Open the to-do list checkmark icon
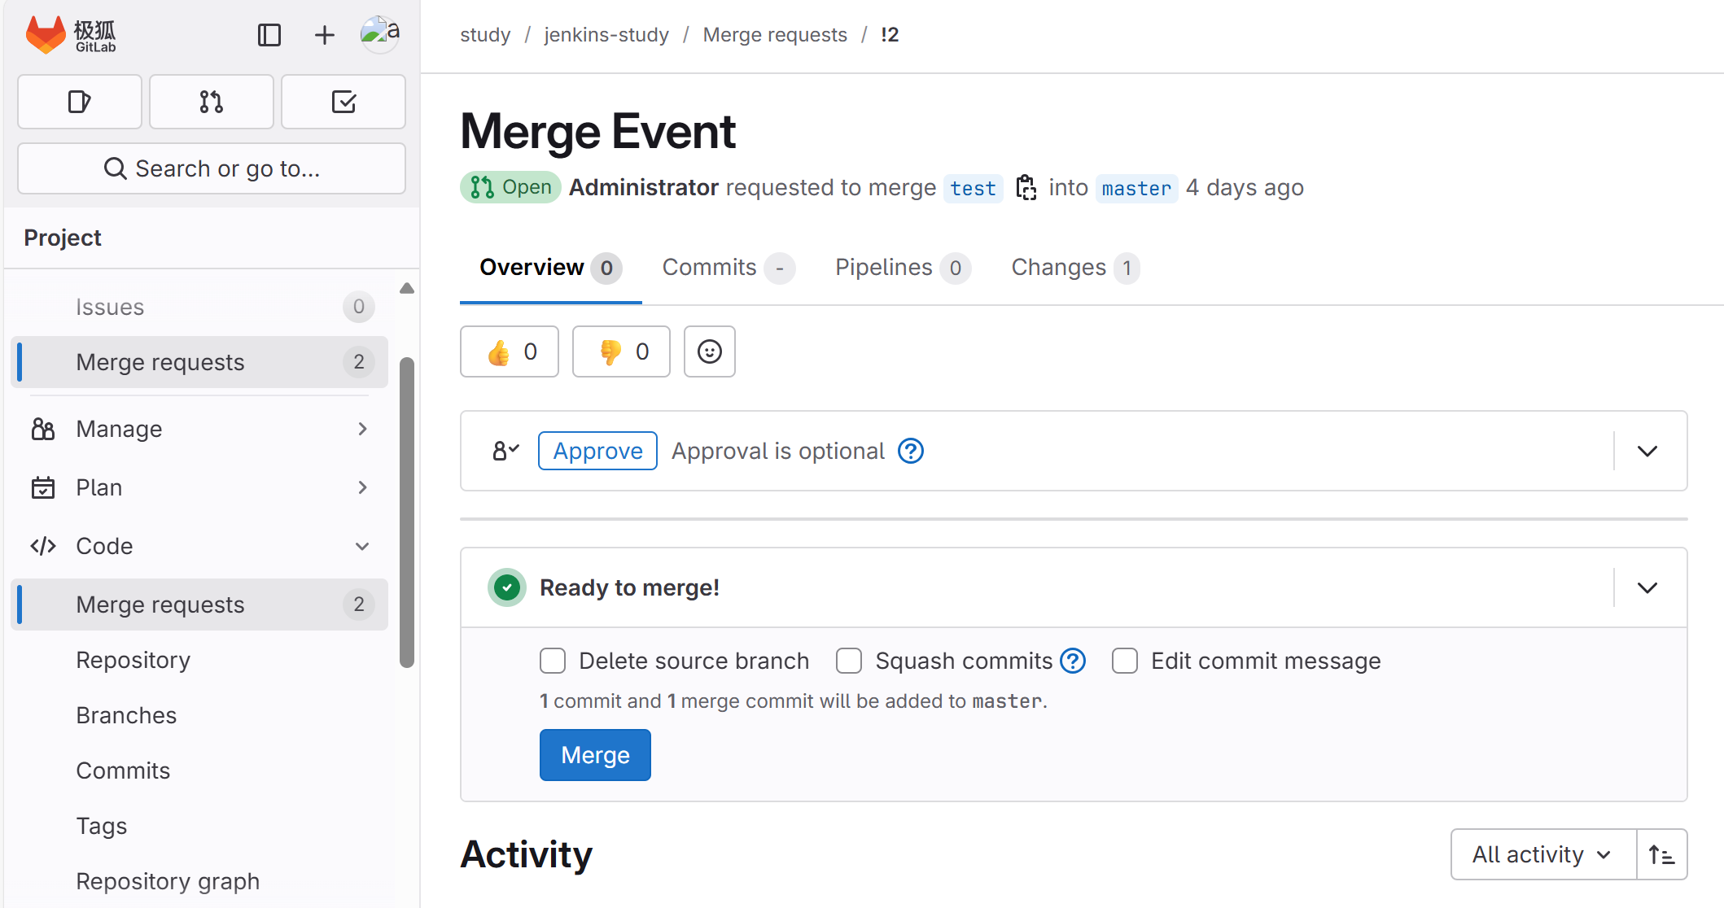1724x908 pixels. [343, 102]
